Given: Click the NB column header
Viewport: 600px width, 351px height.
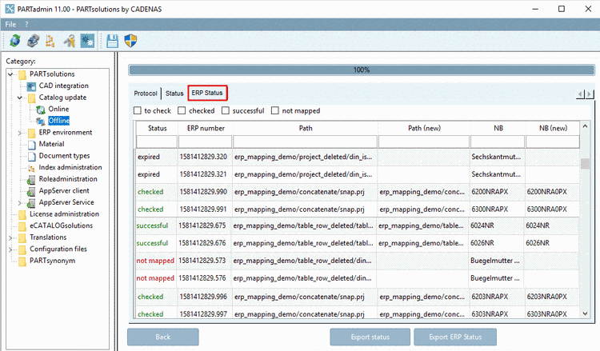Looking at the screenshot, I should pos(498,128).
